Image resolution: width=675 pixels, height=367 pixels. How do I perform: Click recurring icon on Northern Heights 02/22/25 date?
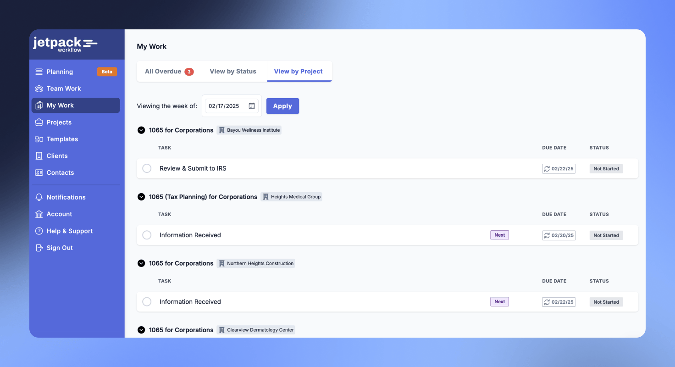coord(547,302)
